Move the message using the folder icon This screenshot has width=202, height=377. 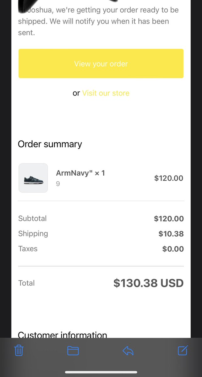coord(73,351)
